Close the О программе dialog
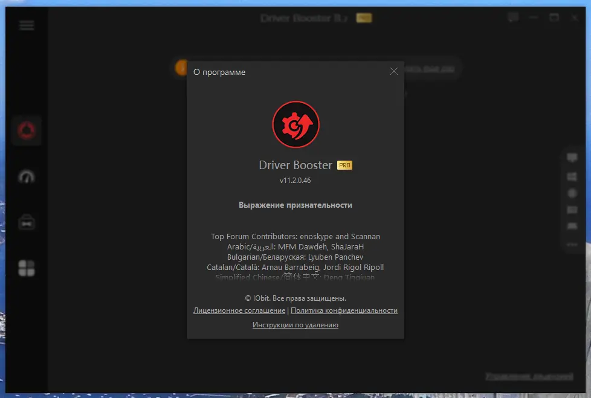Screen dimensions: 591x398 (393, 71)
